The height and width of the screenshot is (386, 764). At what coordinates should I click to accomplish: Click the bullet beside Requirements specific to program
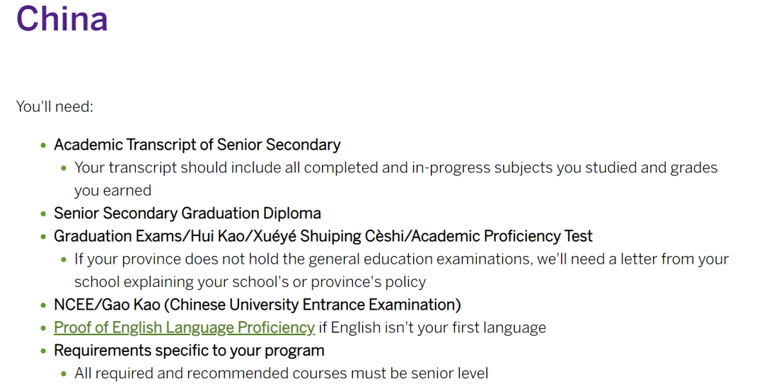tap(44, 351)
